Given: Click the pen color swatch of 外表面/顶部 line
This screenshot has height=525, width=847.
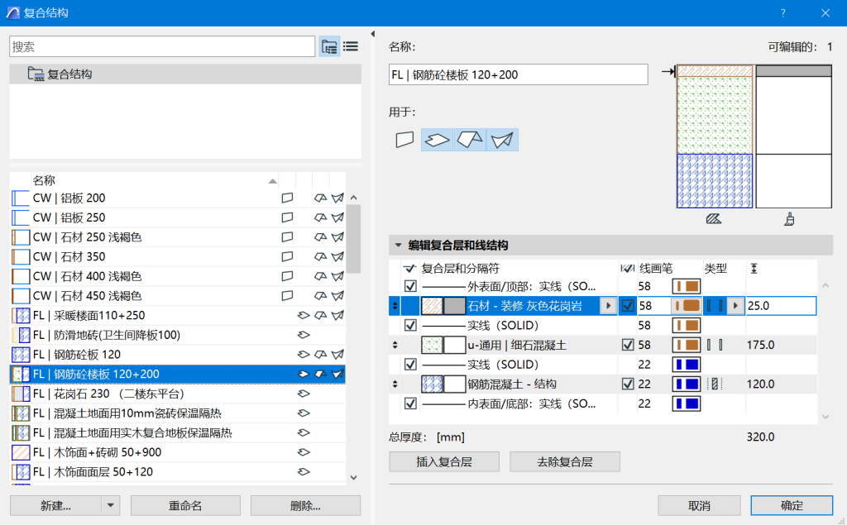Looking at the screenshot, I should click(686, 286).
